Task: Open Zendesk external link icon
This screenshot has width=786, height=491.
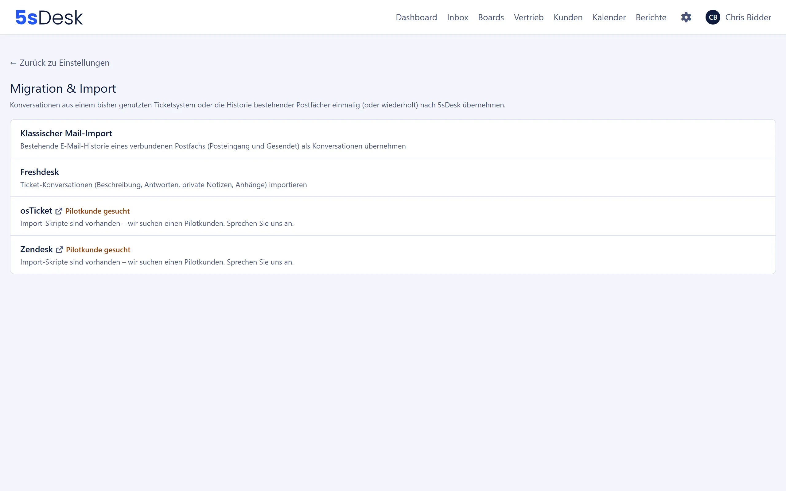Action: coord(60,250)
